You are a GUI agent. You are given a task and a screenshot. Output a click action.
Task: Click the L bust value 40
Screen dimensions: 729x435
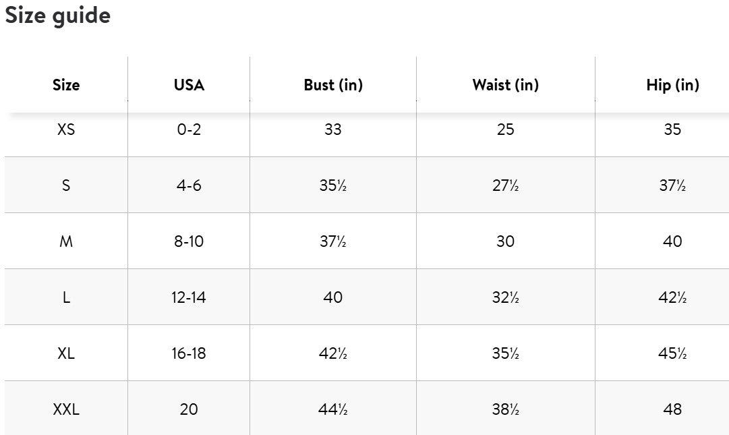coord(333,297)
